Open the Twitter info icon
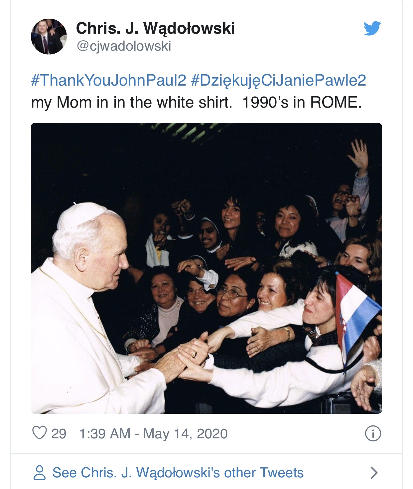The image size is (413, 489). coord(373,434)
